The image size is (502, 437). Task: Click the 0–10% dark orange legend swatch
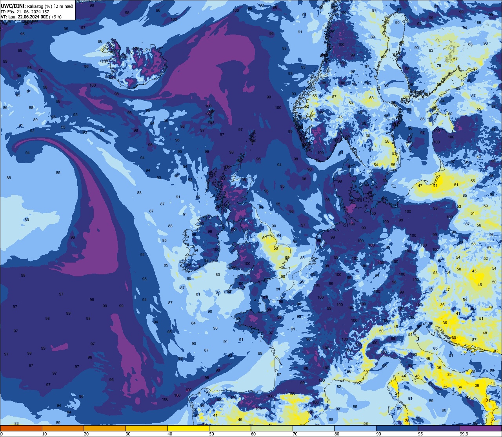[x=21, y=428]
